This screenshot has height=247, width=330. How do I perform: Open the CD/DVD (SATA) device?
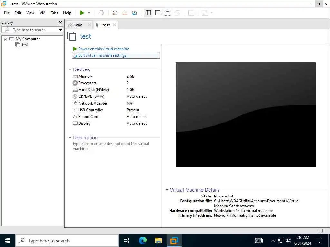(91, 96)
